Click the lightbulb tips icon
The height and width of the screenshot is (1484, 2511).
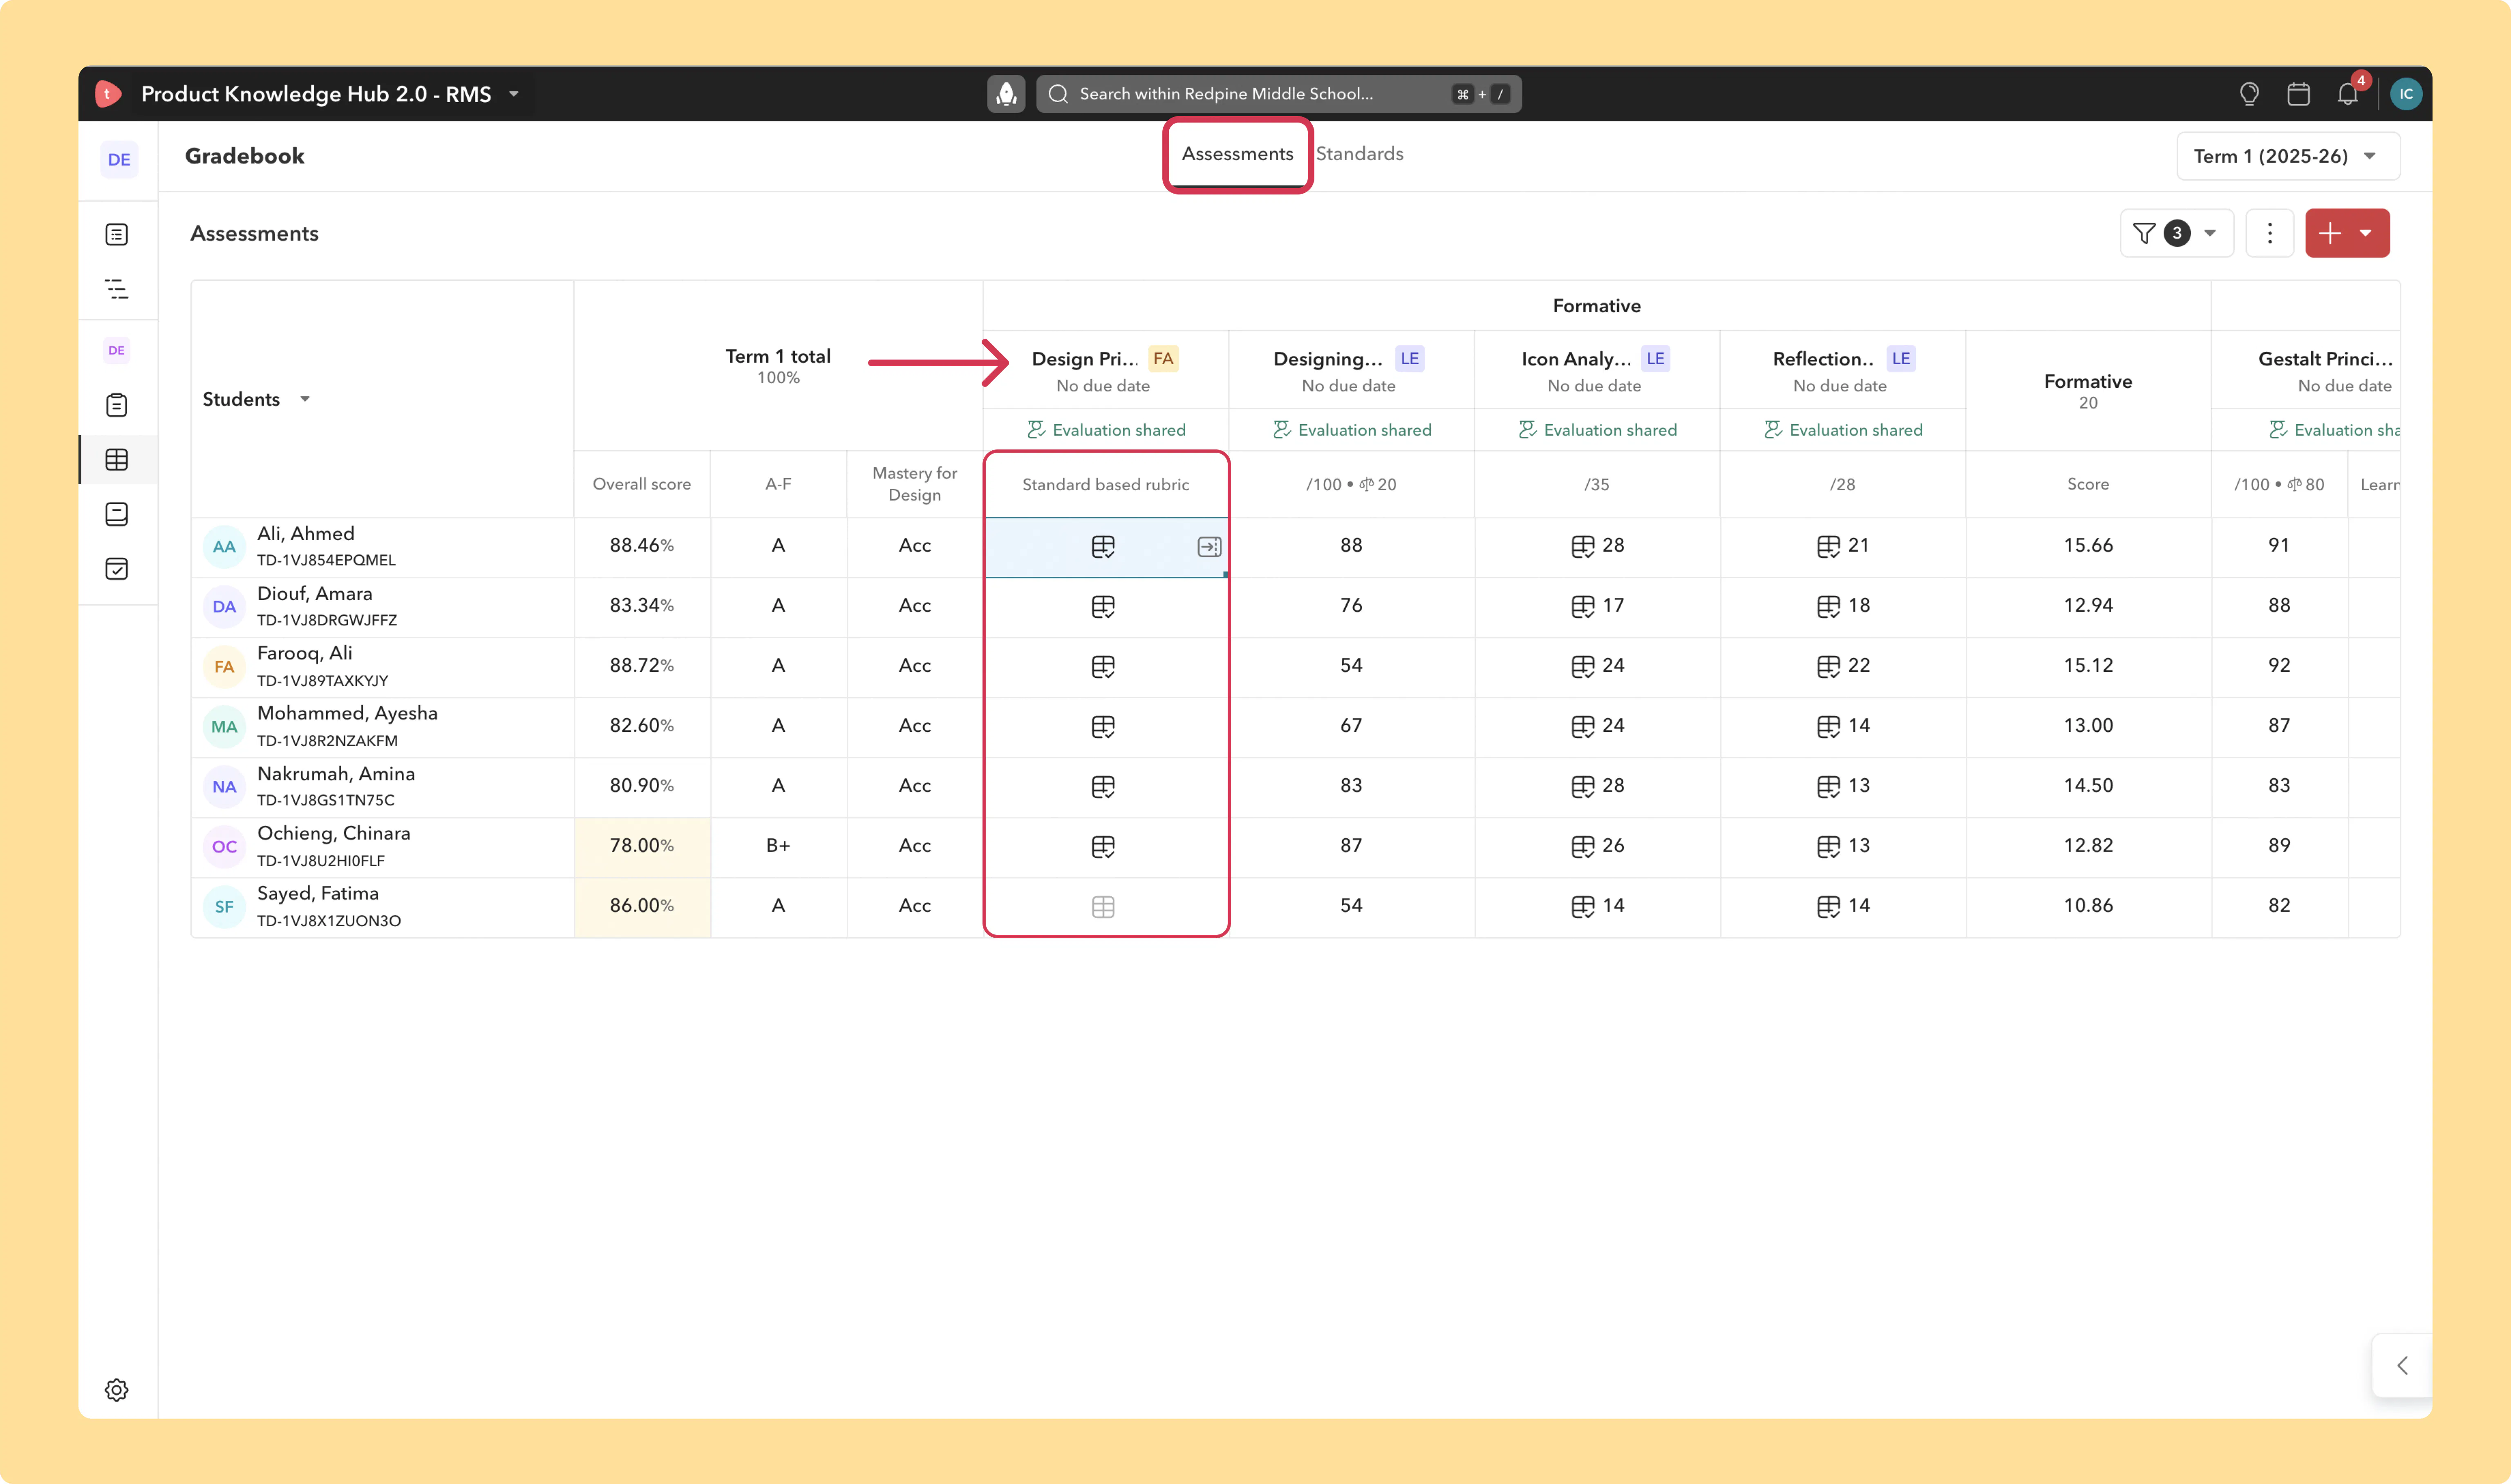2249,93
